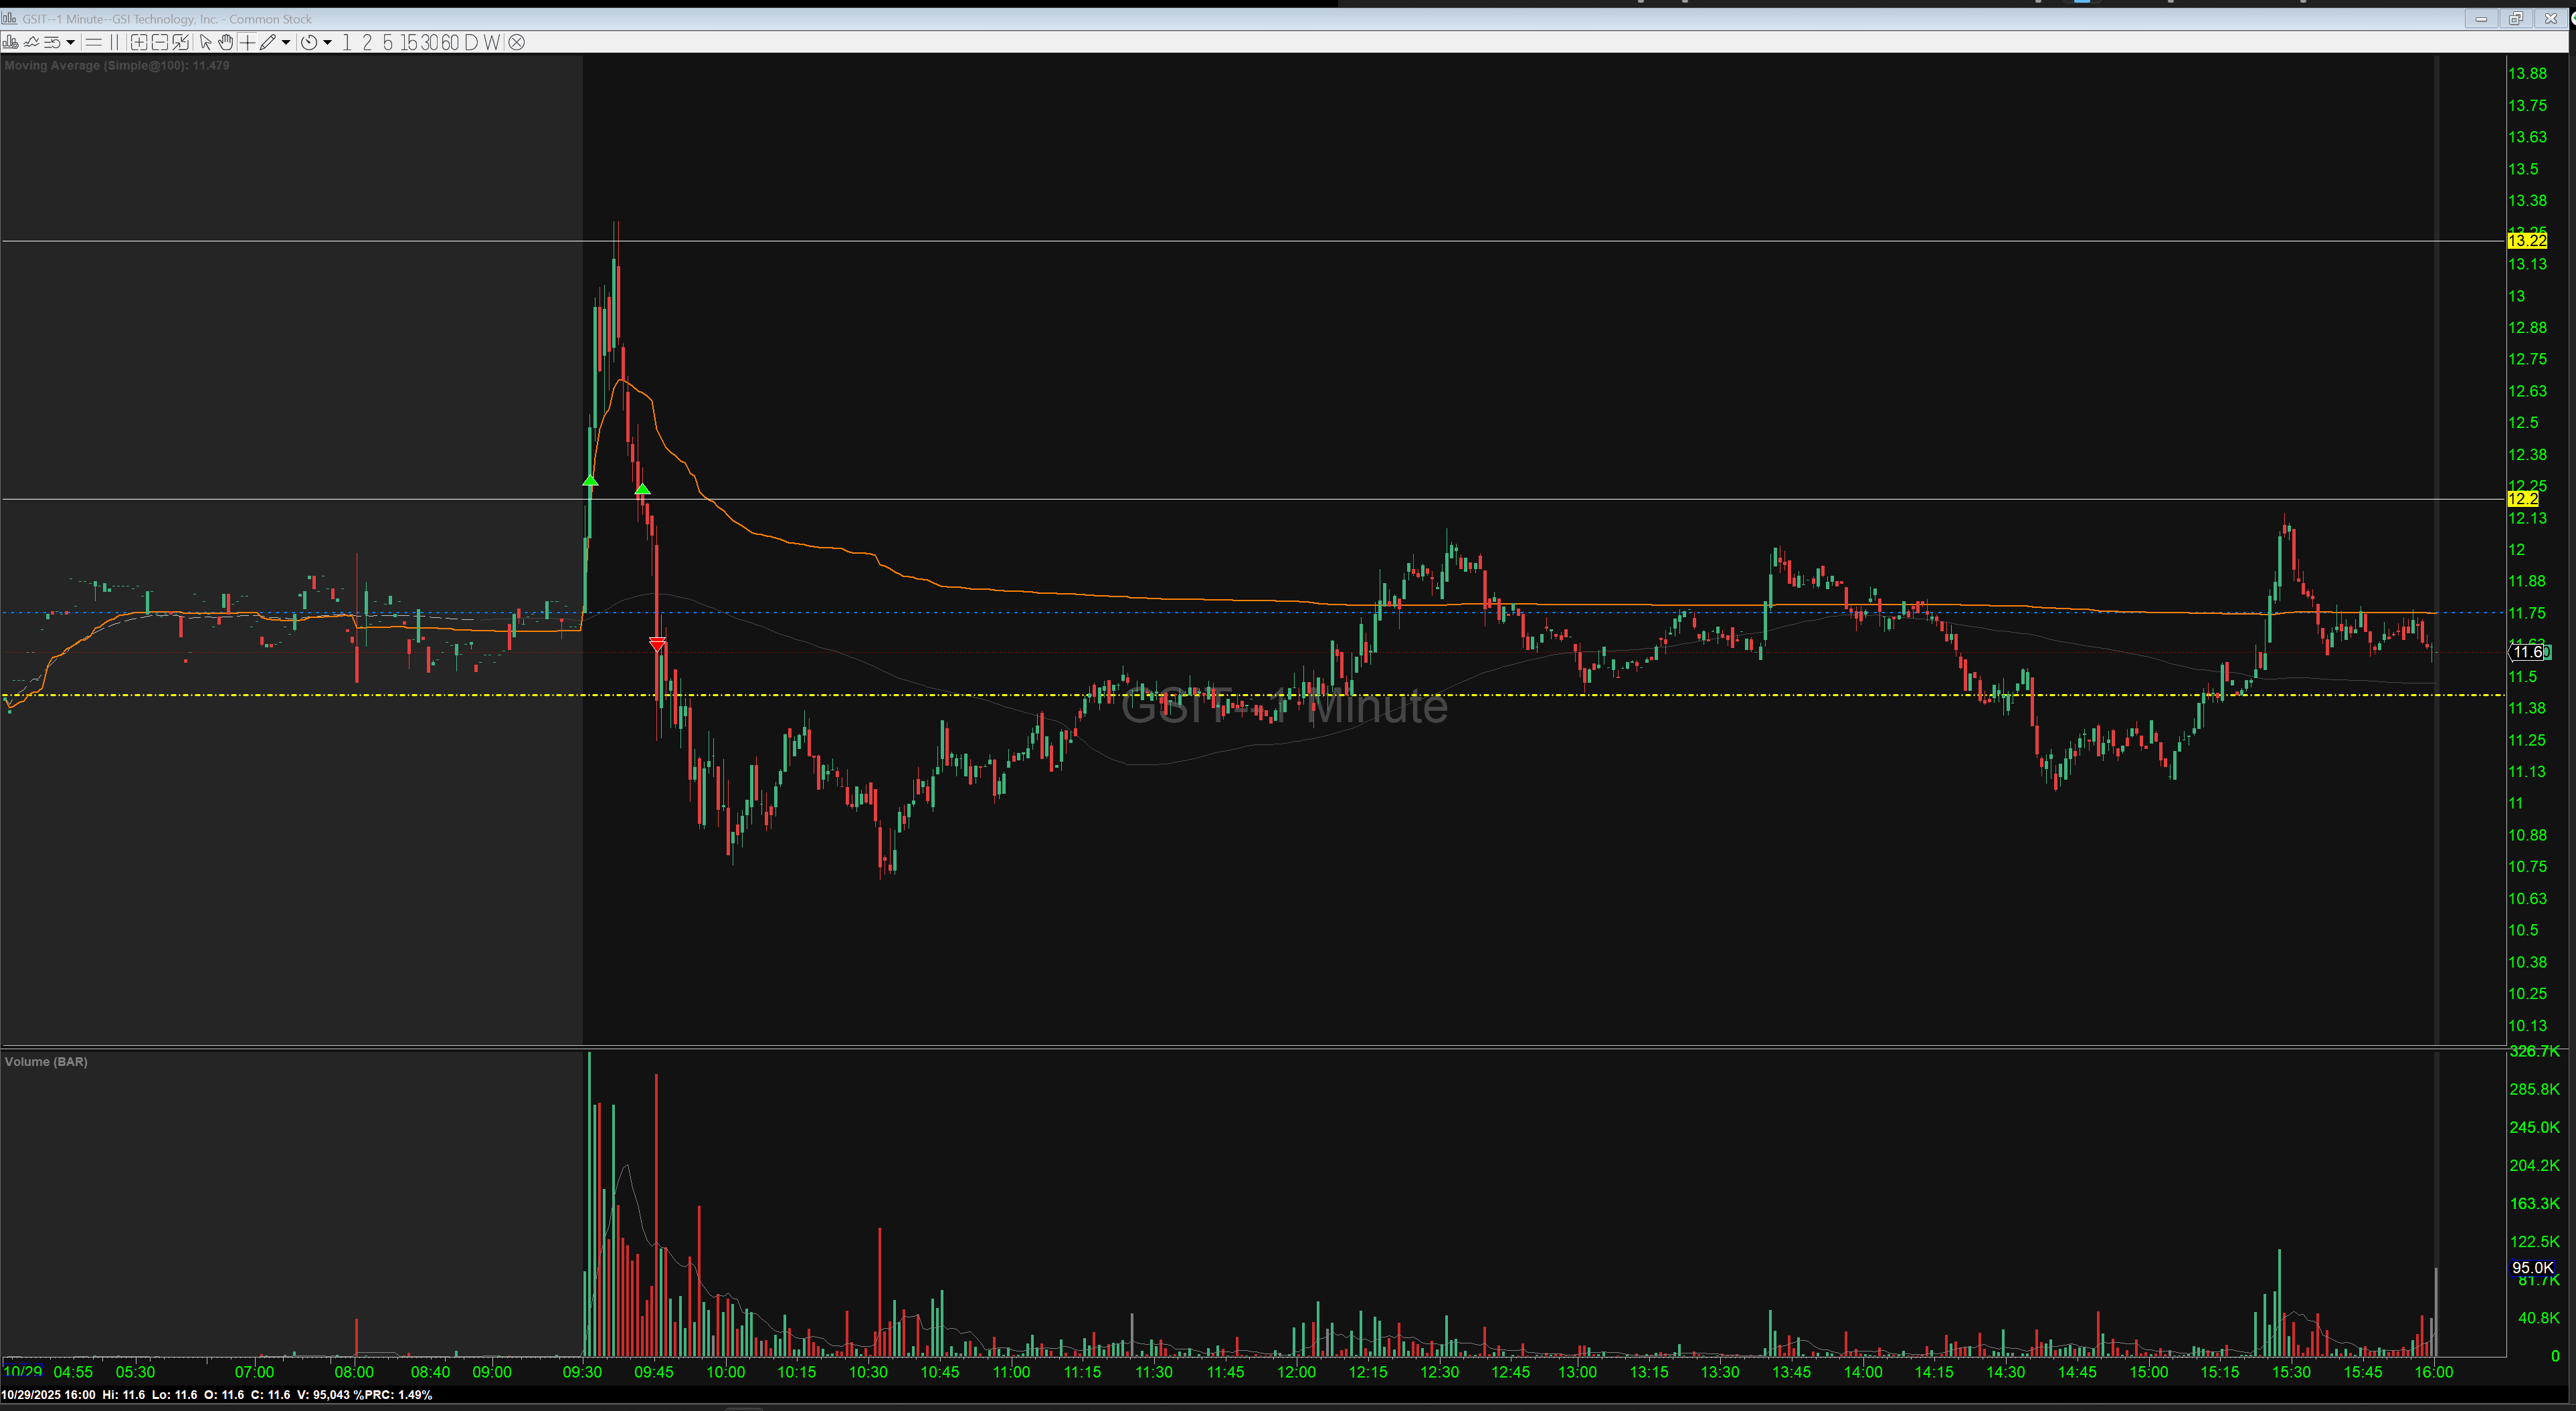
Task: Switch to 5 minute timeframe
Action: [388, 42]
